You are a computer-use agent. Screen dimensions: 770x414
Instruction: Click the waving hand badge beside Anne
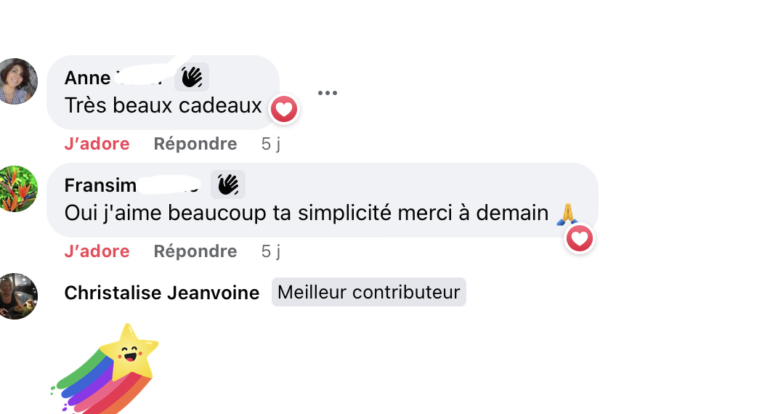click(x=192, y=77)
